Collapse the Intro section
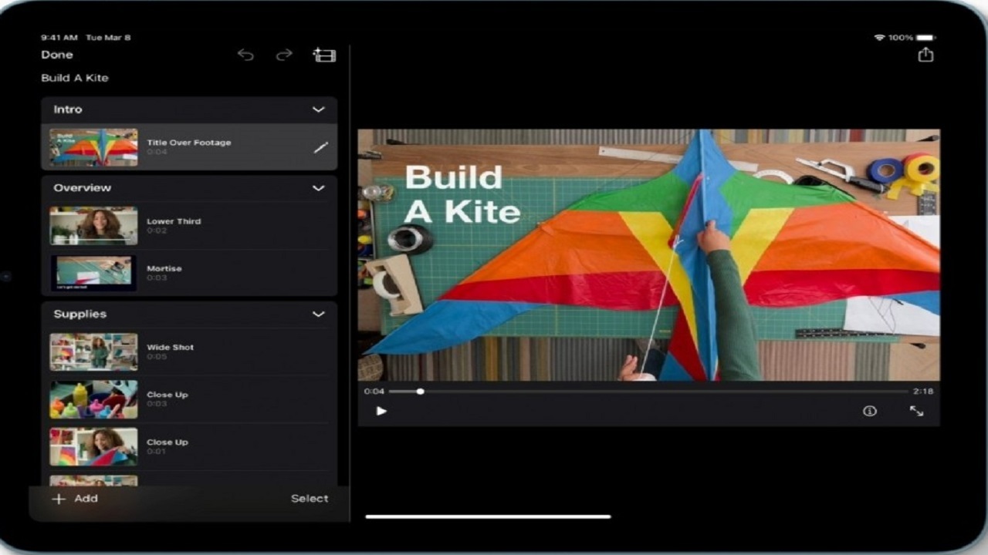 (318, 109)
